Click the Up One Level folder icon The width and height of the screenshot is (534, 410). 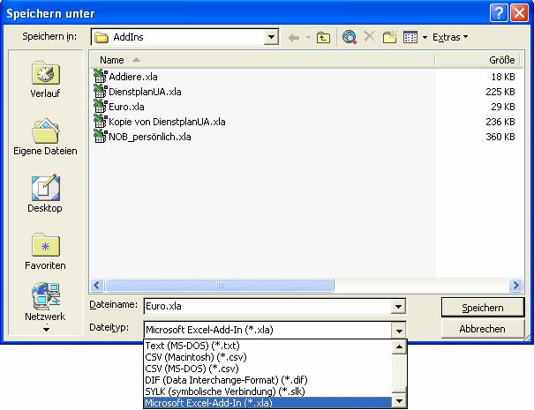coord(324,37)
